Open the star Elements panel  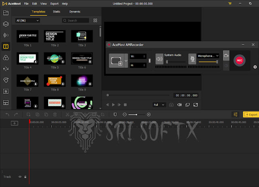(6, 91)
